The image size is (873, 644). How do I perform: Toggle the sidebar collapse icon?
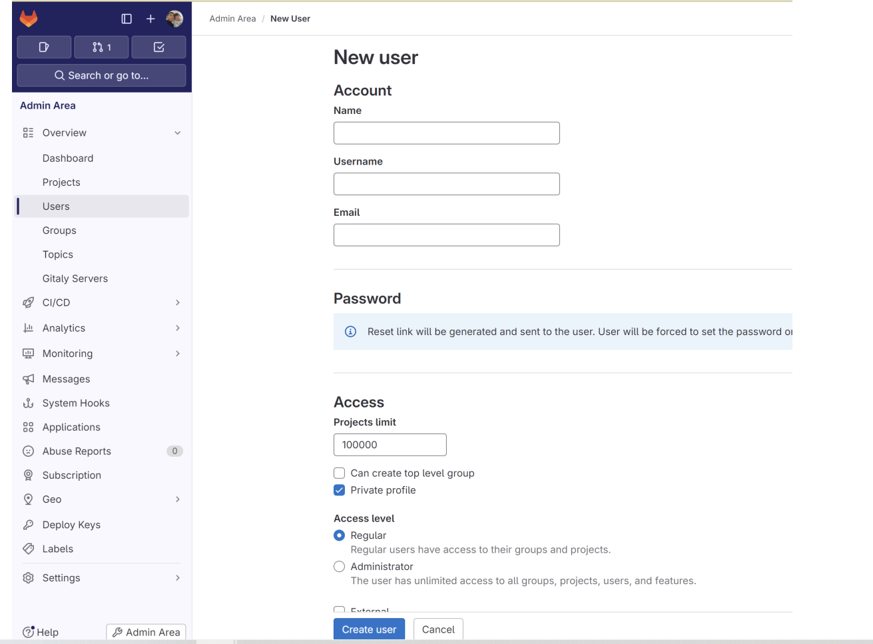click(x=127, y=19)
